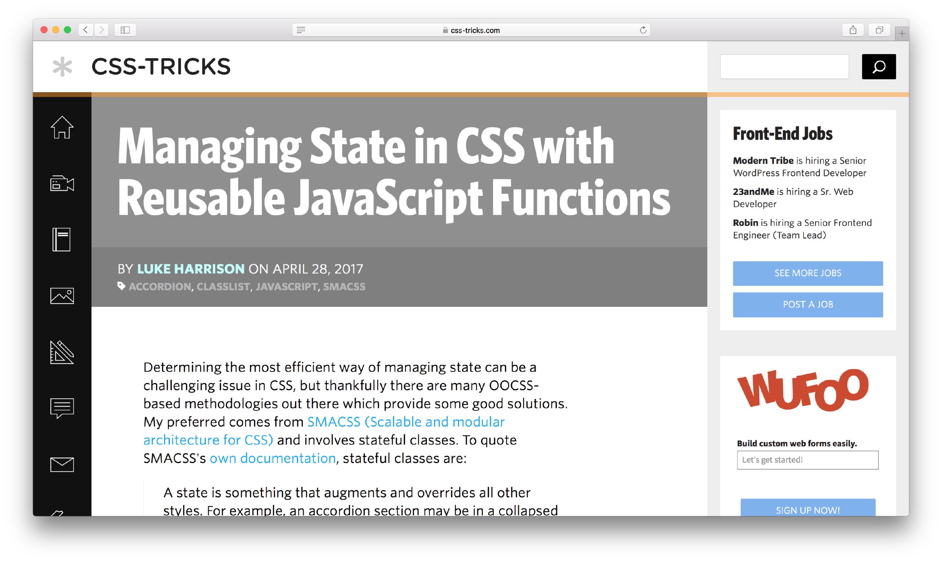This screenshot has height=563, width=942.
Task: Click the CSS-TRICKS site title
Action: 161,66
